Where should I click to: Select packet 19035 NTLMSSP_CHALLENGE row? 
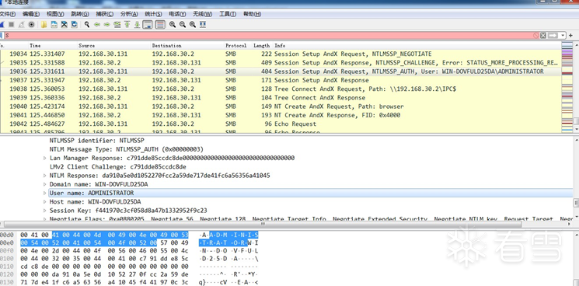281,63
